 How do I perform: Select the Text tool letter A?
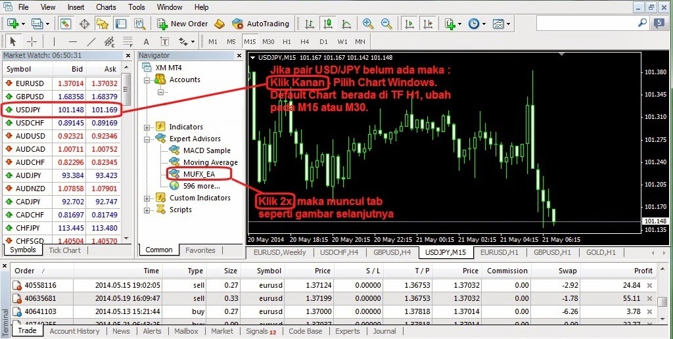click(x=146, y=41)
